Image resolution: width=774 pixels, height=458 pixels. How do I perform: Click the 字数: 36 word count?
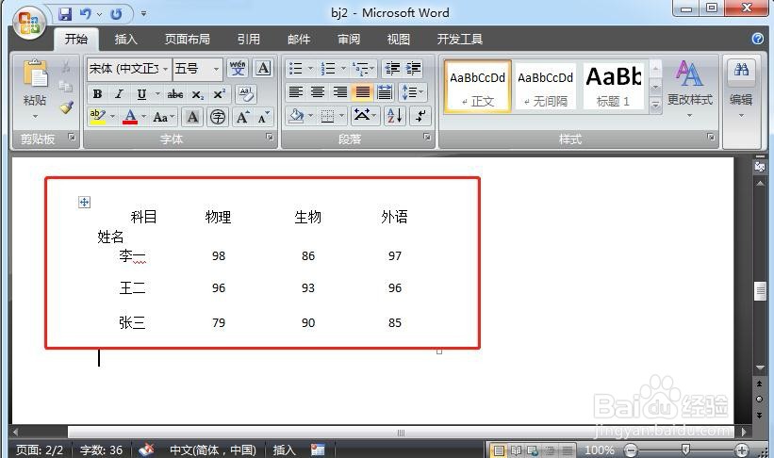[x=101, y=450]
